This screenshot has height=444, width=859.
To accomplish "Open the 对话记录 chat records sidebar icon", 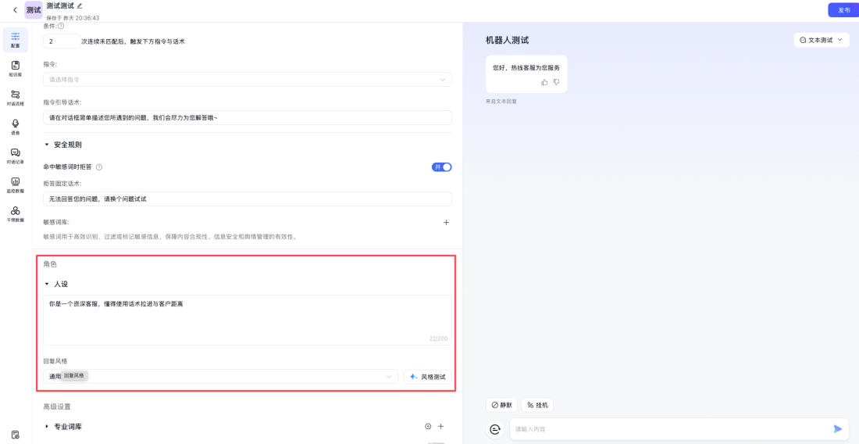I will tap(16, 155).
